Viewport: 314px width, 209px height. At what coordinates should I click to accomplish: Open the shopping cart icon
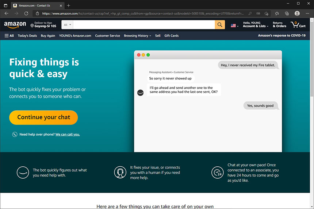(298, 24)
